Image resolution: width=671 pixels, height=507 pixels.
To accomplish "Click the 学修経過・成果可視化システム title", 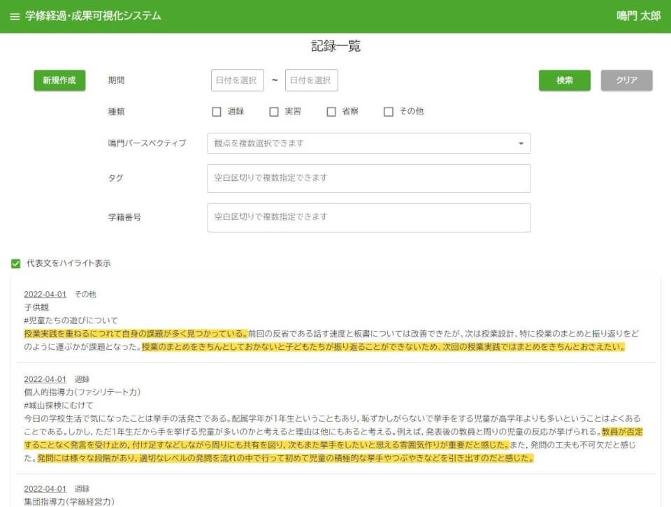I will point(94,15).
